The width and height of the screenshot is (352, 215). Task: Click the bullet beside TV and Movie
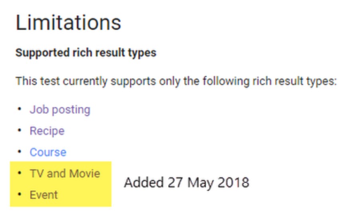coord(19,173)
